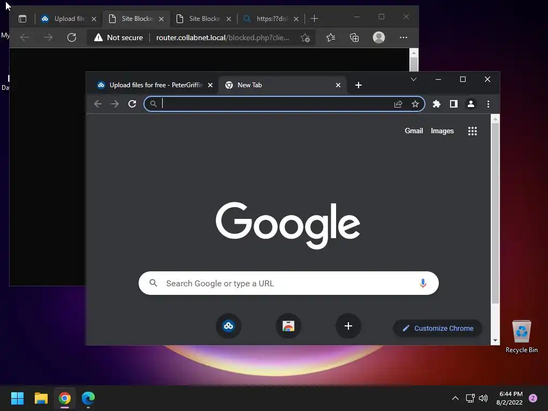This screenshot has height=411, width=548.
Task: Open Edge profile avatar
Action: point(379,37)
